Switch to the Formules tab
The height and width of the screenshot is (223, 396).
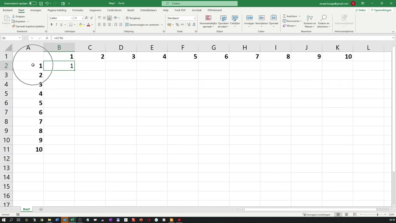click(x=78, y=10)
